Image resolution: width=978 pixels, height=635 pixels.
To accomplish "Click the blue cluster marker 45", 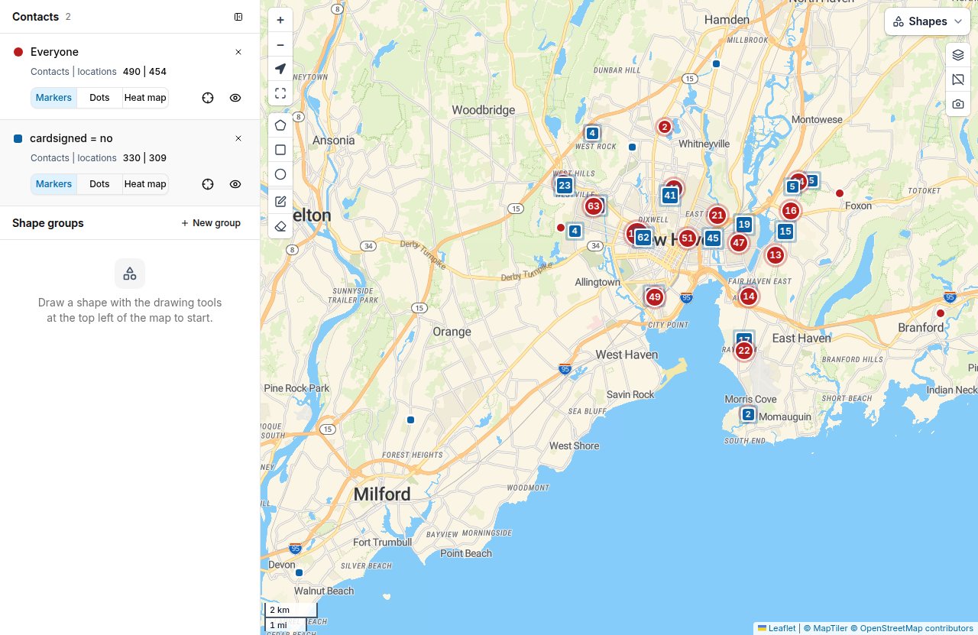I will (713, 238).
